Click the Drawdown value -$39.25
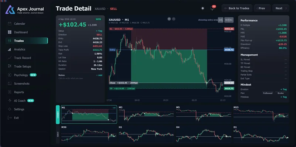The image size is (296, 147). 282,44
